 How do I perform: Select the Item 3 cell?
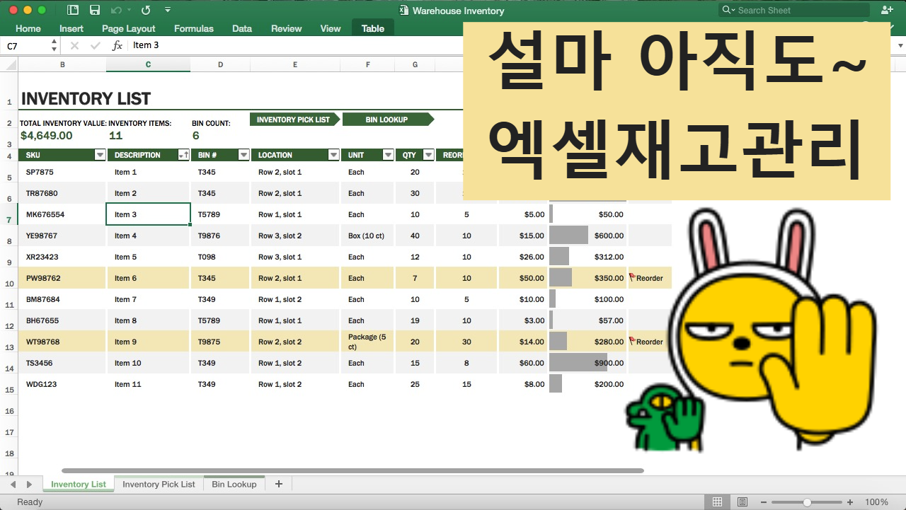(x=148, y=214)
